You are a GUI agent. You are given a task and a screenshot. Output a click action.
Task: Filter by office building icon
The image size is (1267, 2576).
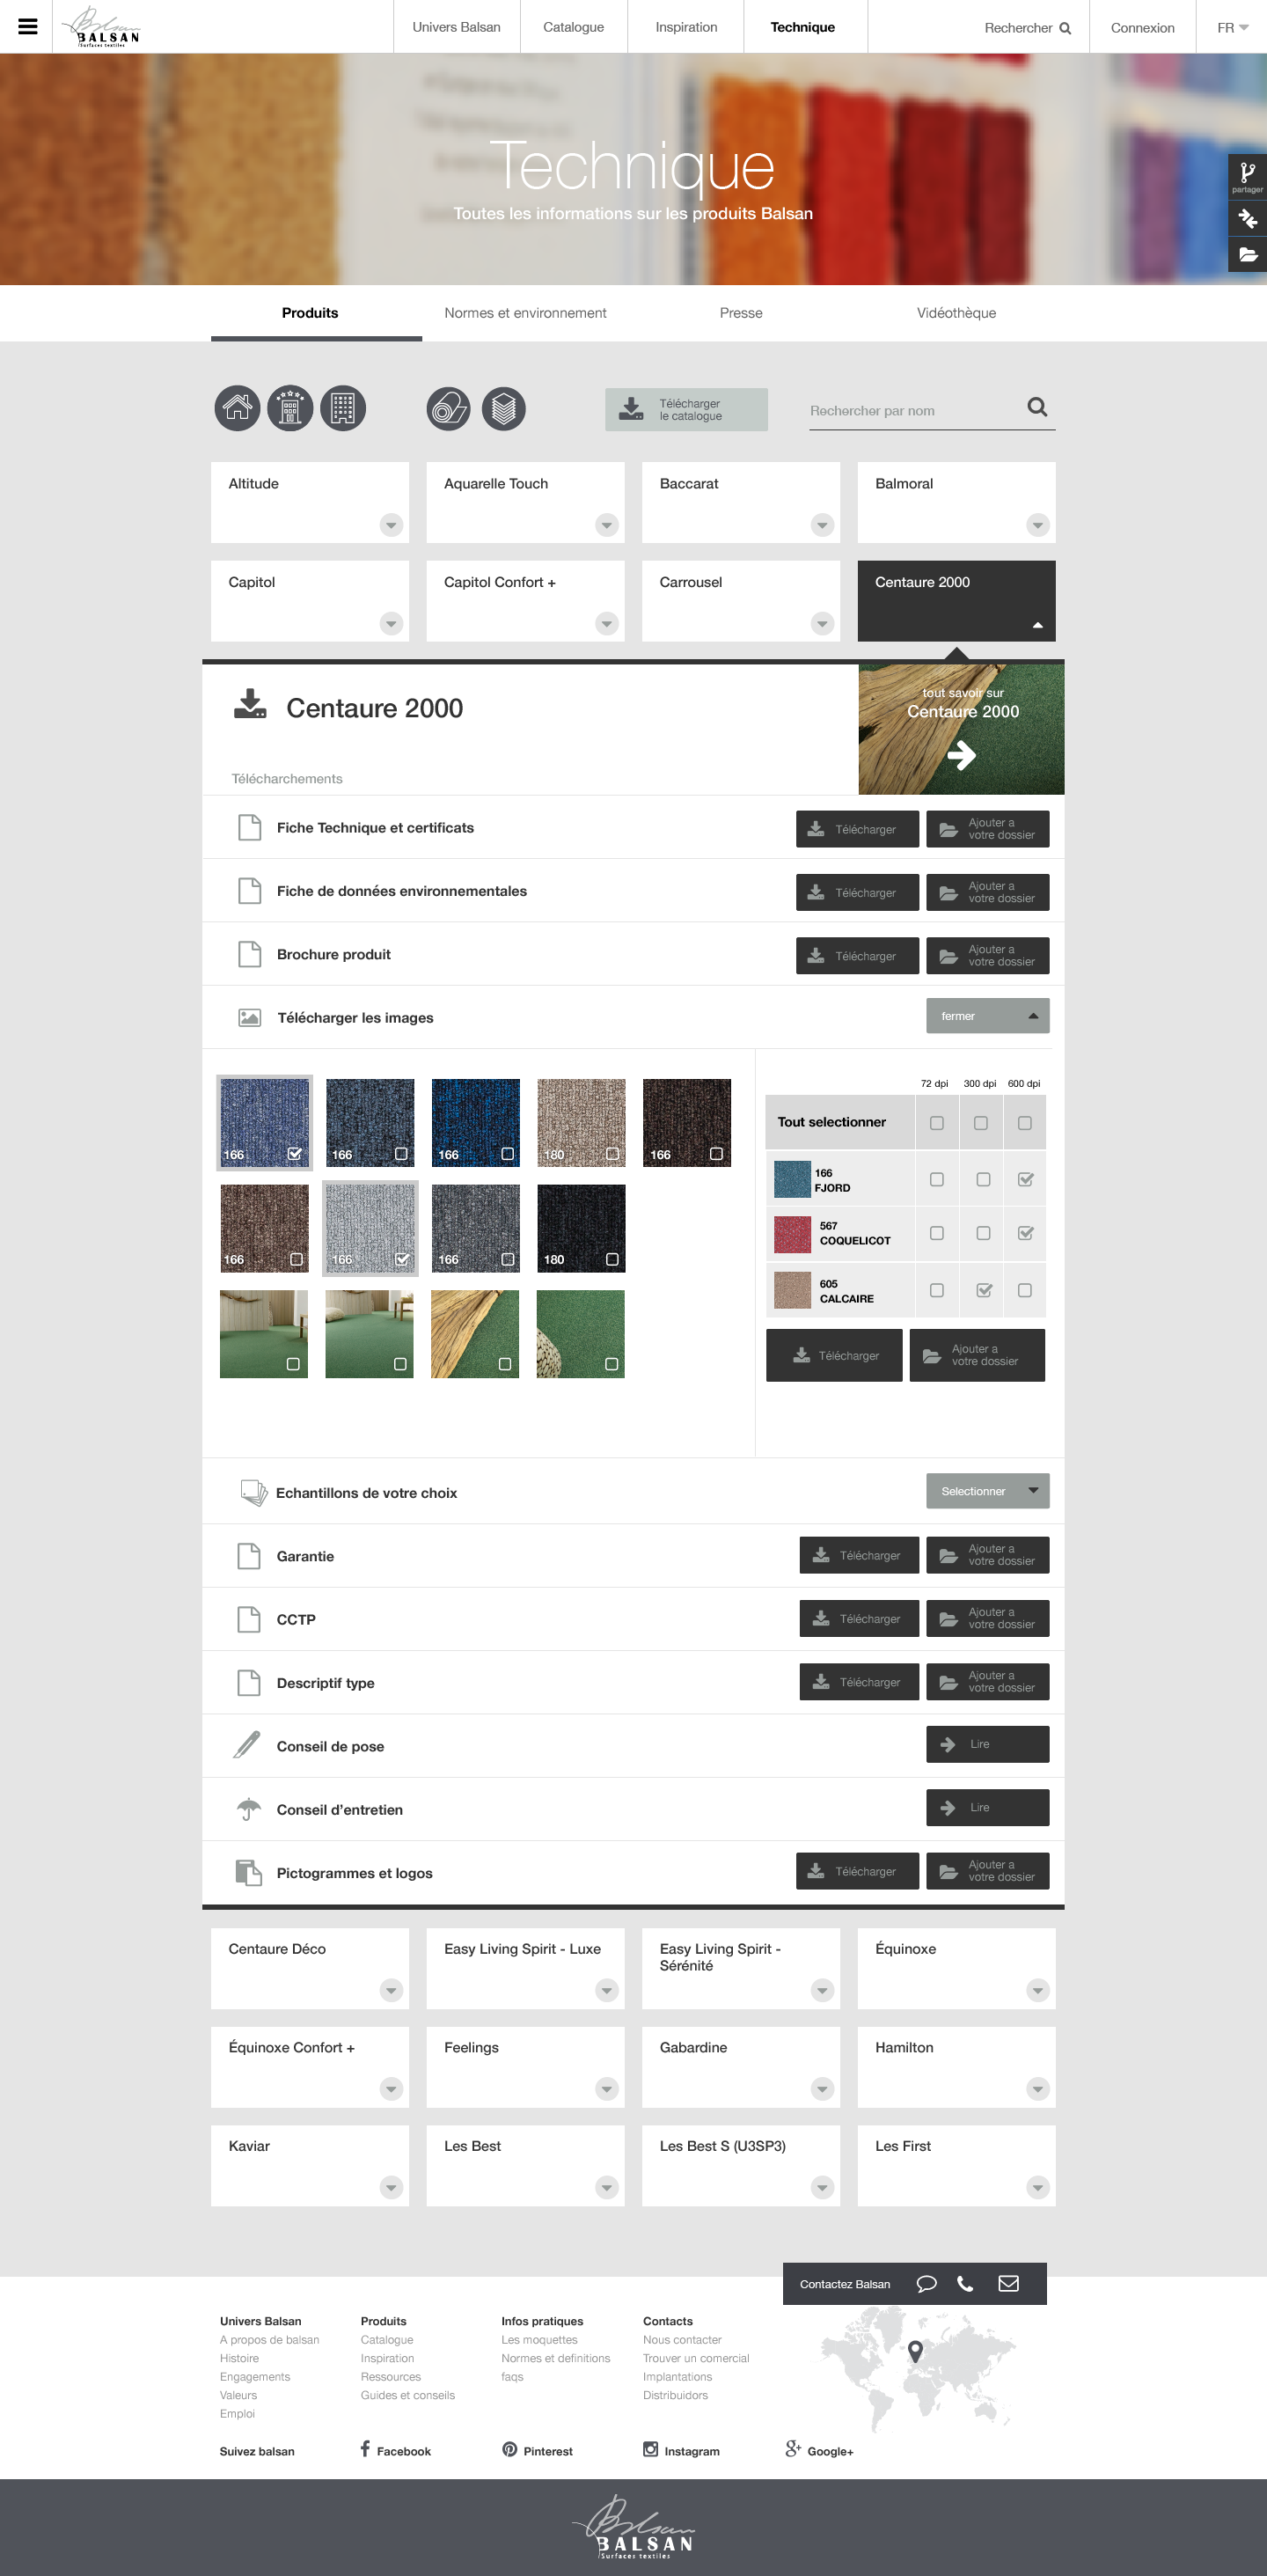(343, 408)
